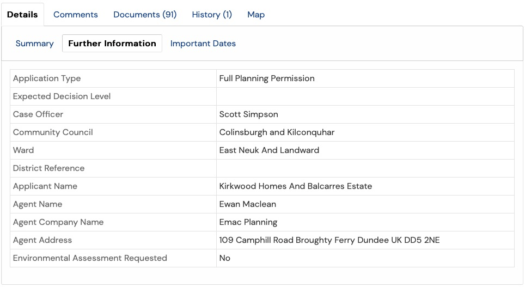Switch to the Map tab
Screen dimensions: 525x287
256,15
